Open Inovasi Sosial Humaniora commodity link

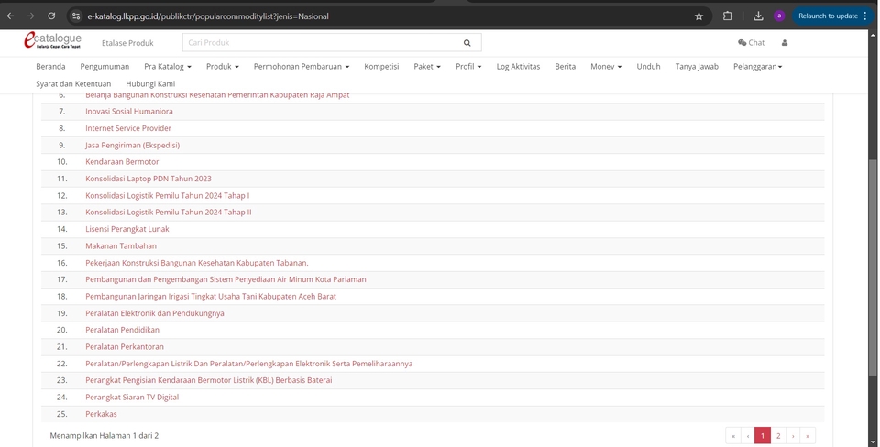pyautogui.click(x=129, y=111)
